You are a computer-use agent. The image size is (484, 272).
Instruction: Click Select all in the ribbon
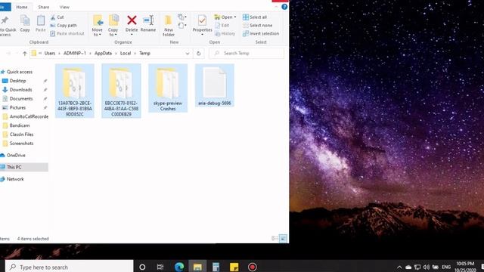pyautogui.click(x=255, y=17)
